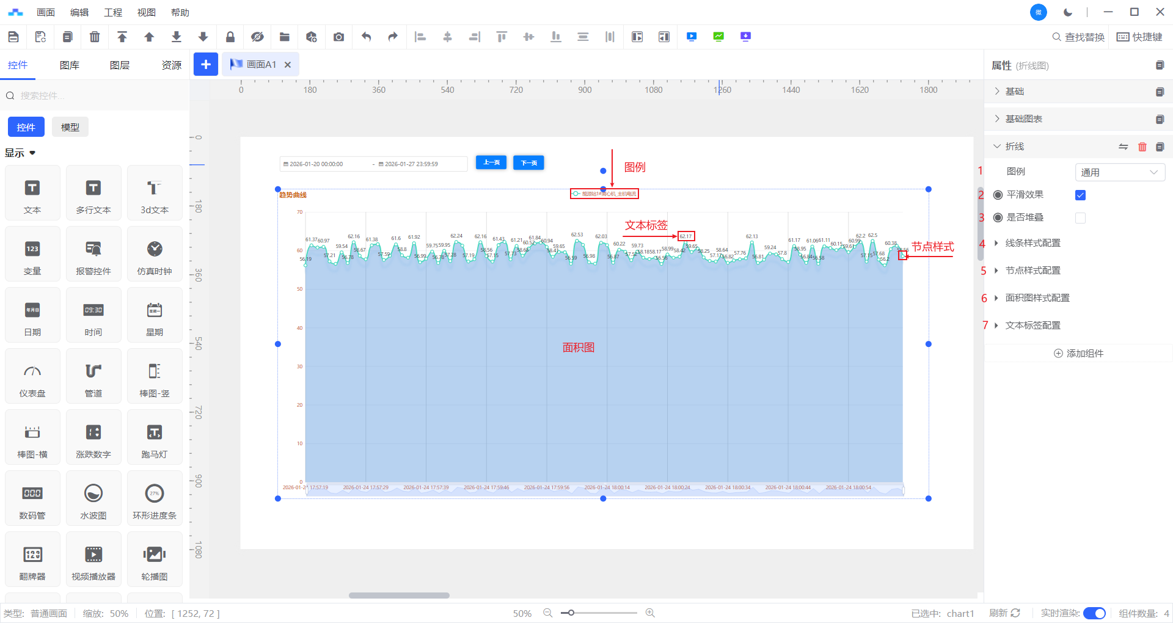Check the 是否堆叠 checkbox
Image resolution: width=1173 pixels, height=623 pixels.
tap(1080, 218)
